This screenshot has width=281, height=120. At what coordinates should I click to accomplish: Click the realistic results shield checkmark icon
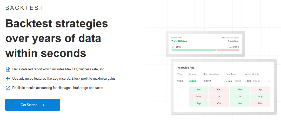(8, 88)
